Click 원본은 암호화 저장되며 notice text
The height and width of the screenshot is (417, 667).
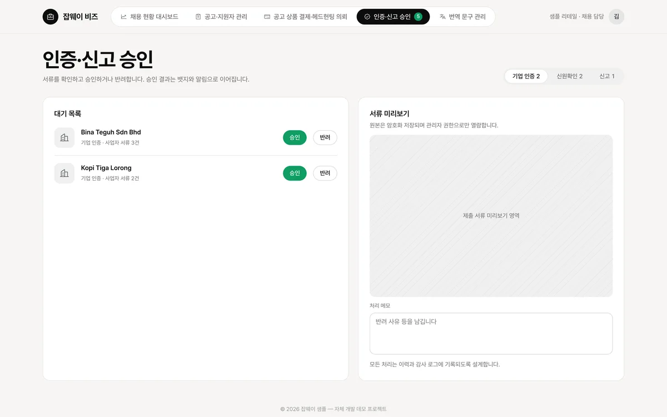(434, 125)
